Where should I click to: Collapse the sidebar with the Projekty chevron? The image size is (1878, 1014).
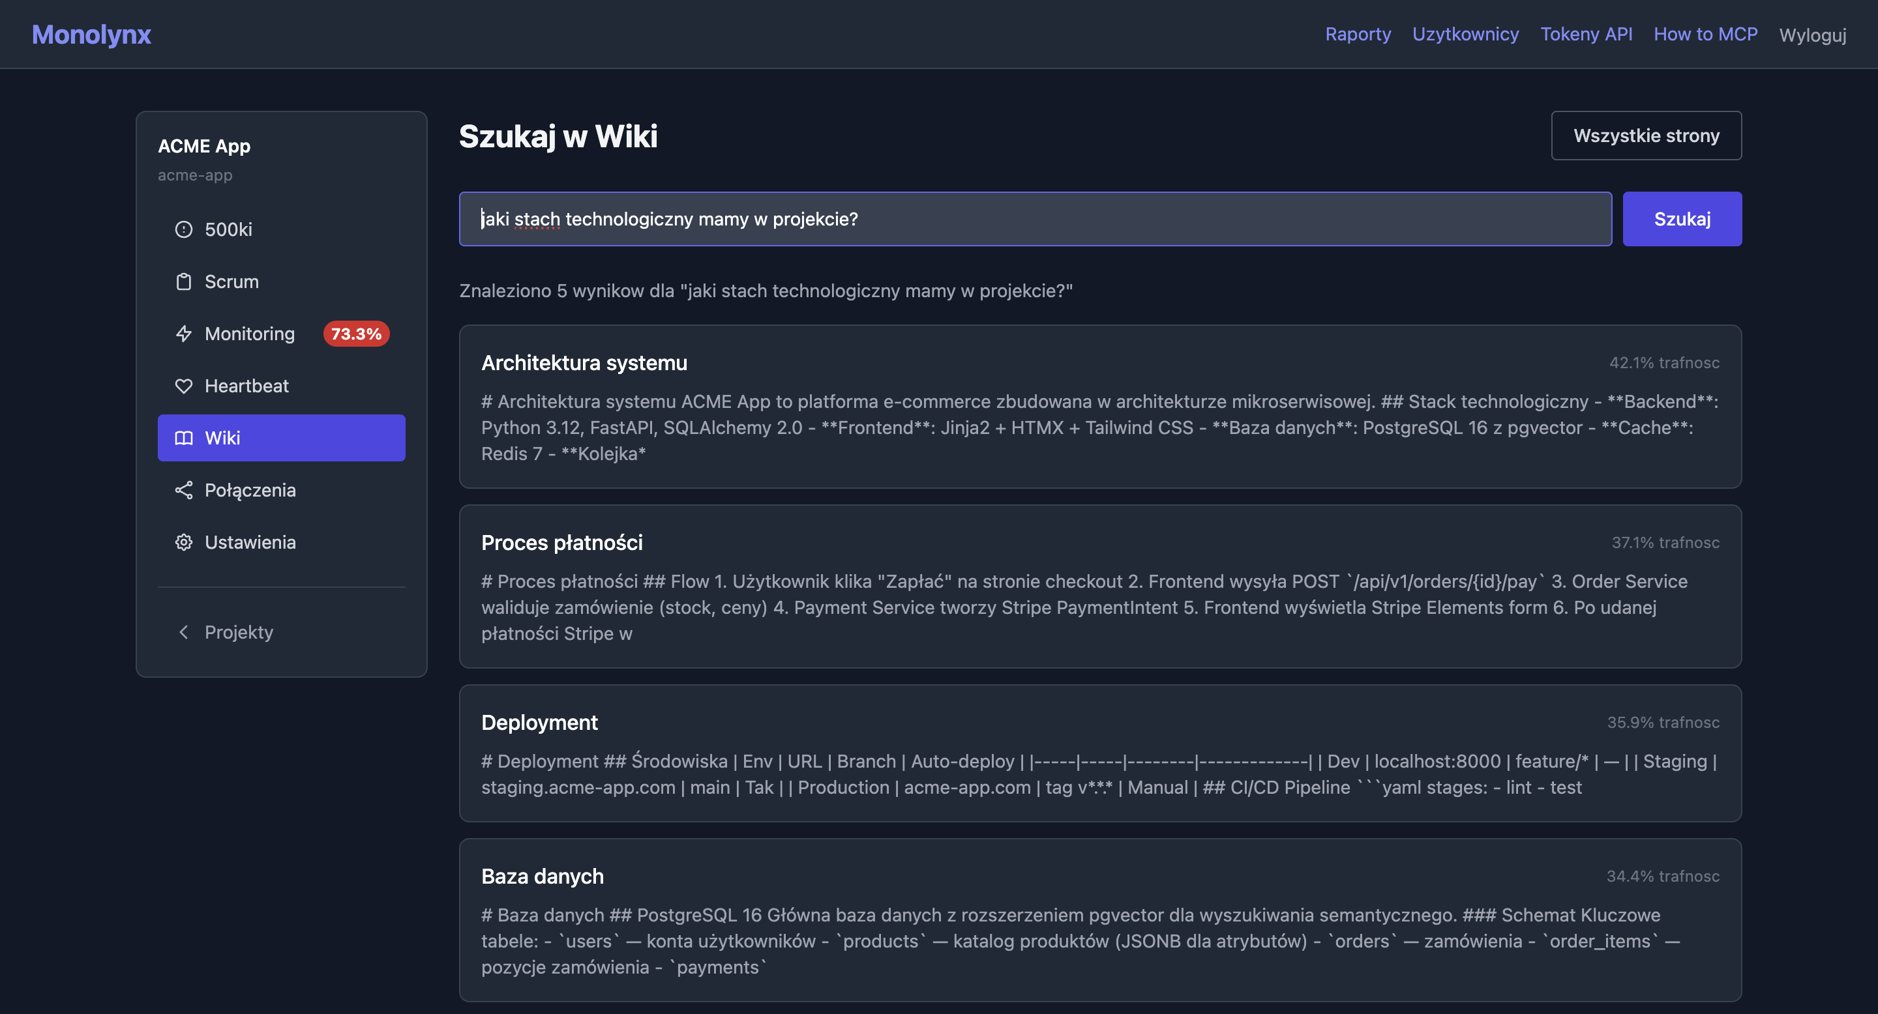(x=185, y=632)
